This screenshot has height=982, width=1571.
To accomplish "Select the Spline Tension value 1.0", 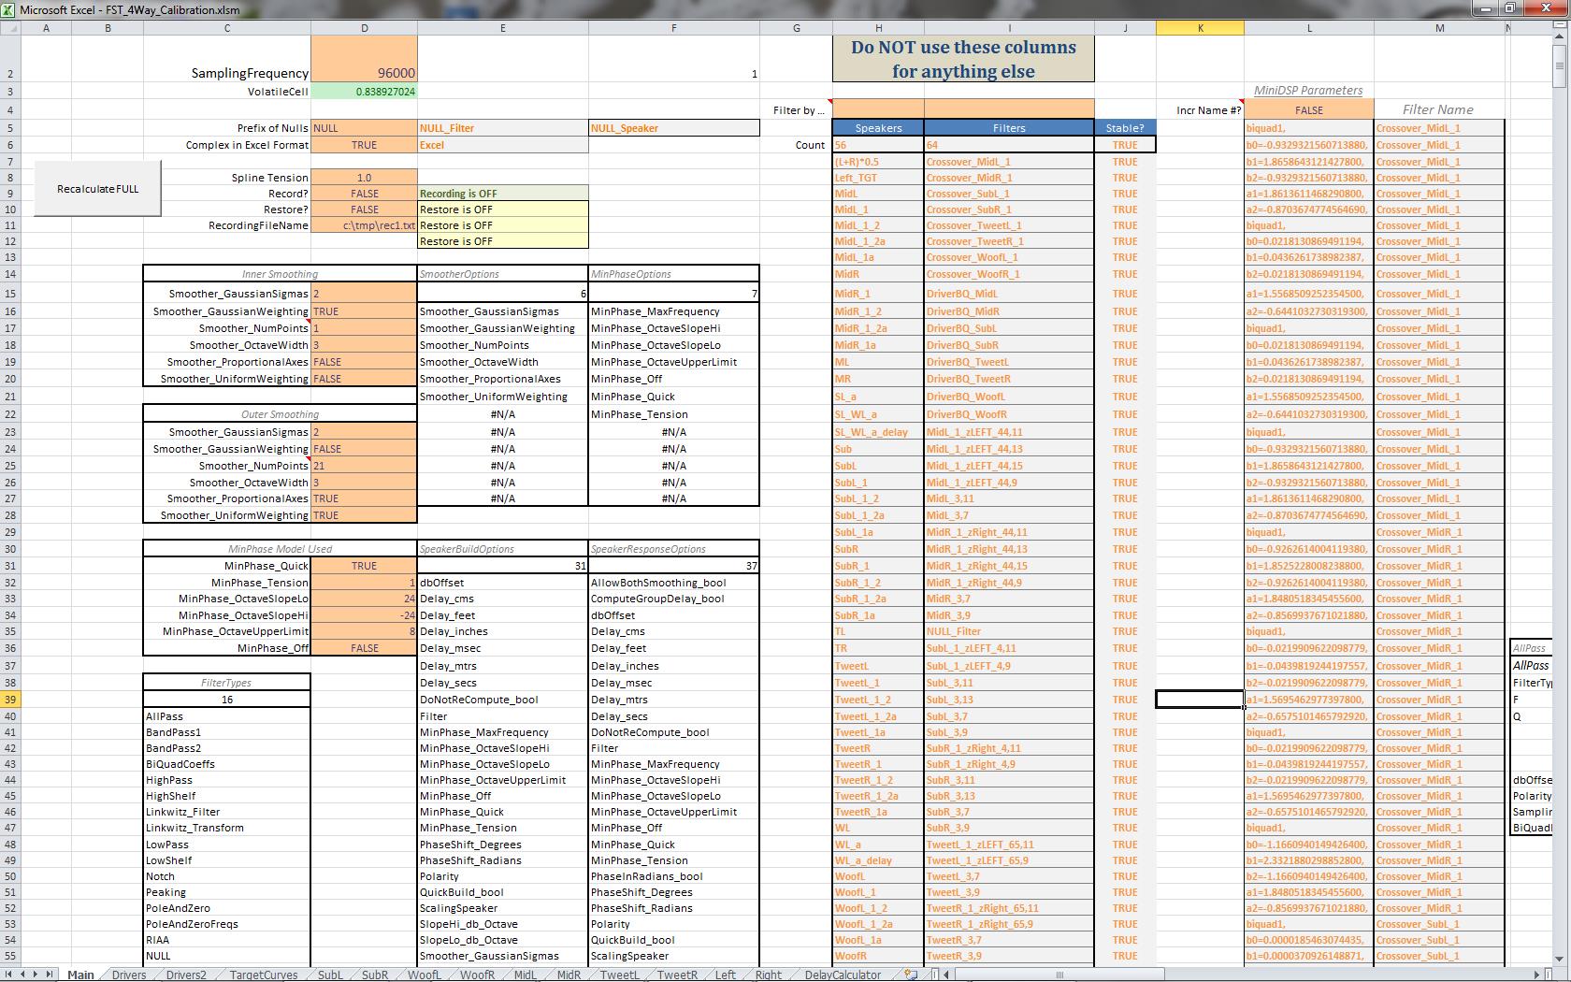I will (x=365, y=178).
